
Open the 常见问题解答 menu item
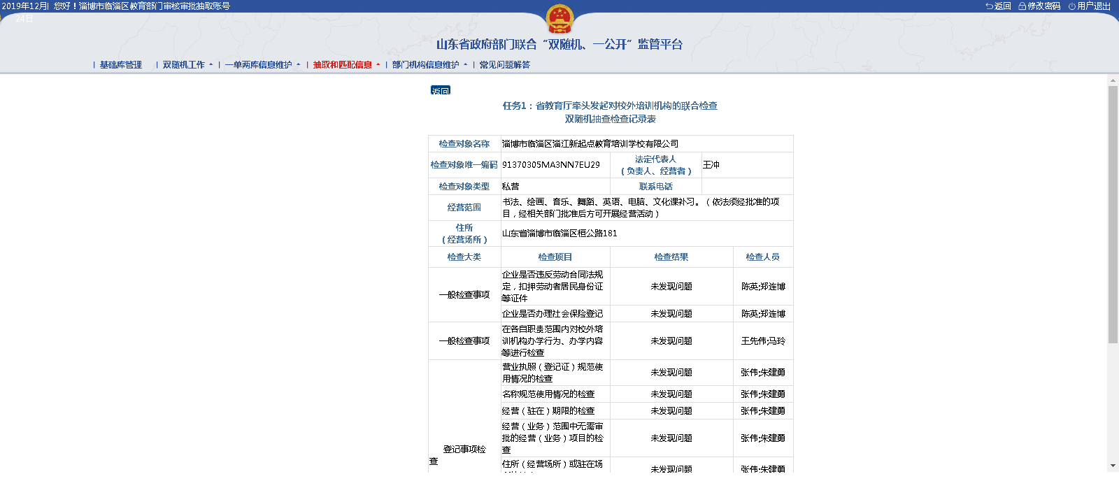tap(504, 65)
